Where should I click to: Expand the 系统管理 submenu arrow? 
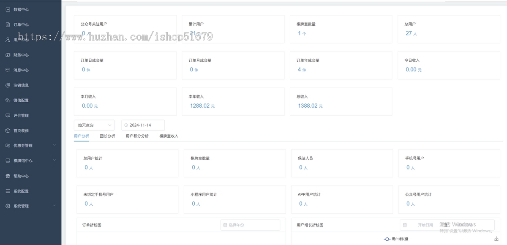pyautogui.click(x=55, y=206)
